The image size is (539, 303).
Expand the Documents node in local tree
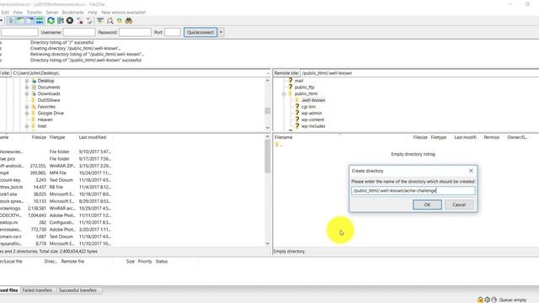pyautogui.click(x=27, y=88)
